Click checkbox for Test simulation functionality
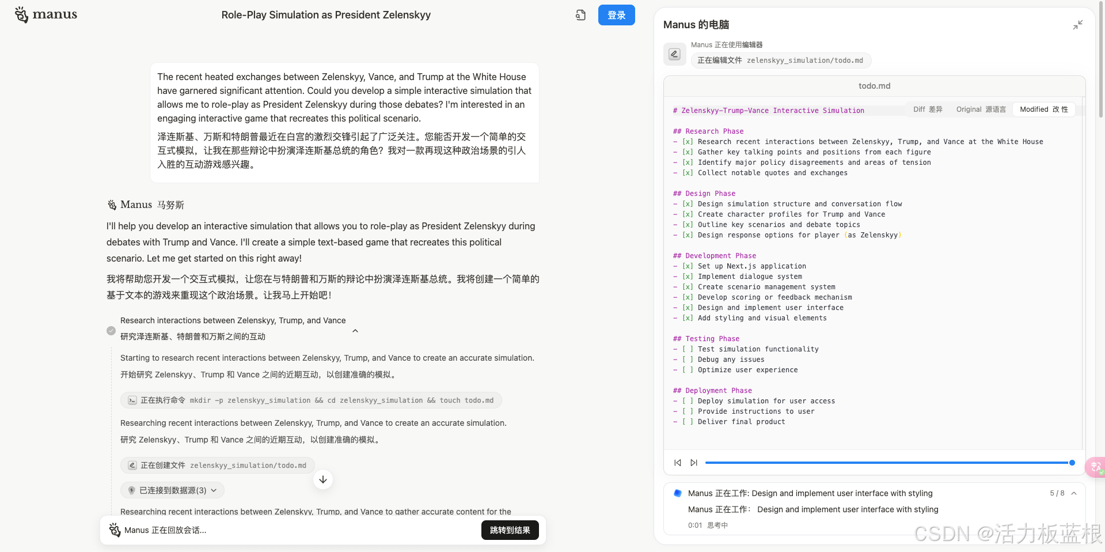The image size is (1105, 552). (x=688, y=349)
